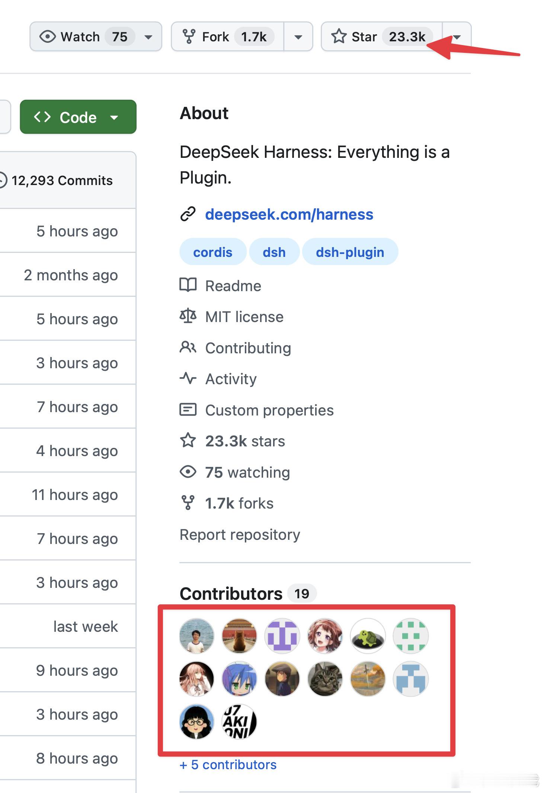
Task: Select the dsh-plugin topic tag
Action: click(350, 252)
